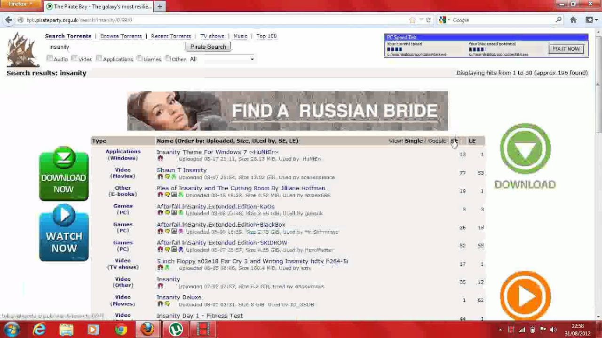Open the Applications (Windows) category link
602x338 pixels.
pos(123,154)
